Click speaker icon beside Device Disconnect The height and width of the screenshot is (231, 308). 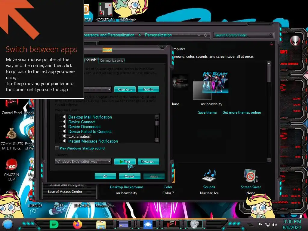click(64, 127)
